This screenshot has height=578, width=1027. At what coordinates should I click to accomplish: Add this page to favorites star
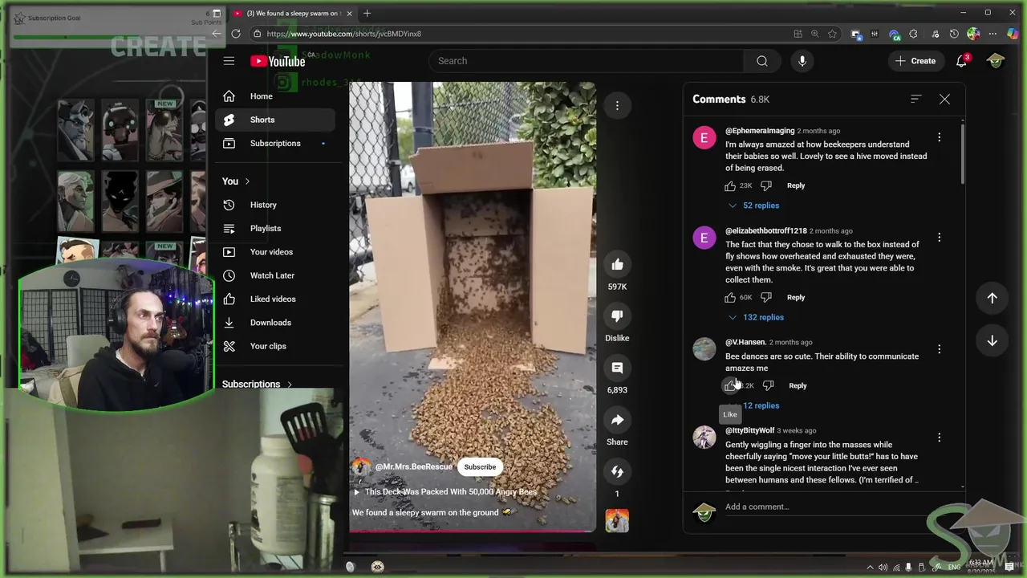[x=833, y=34]
